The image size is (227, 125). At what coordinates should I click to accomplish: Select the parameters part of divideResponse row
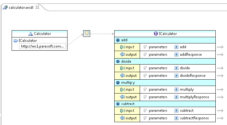point(158,76)
